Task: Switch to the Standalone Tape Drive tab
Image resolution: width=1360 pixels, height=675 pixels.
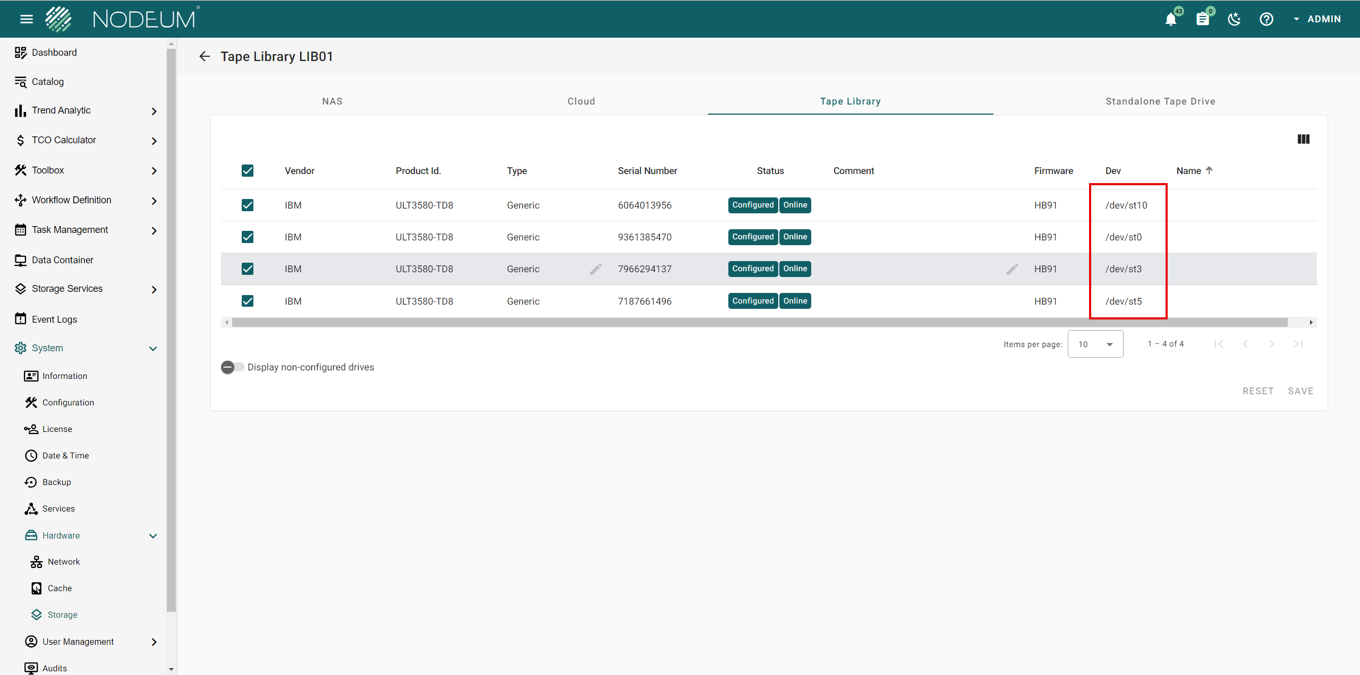Action: (1160, 101)
